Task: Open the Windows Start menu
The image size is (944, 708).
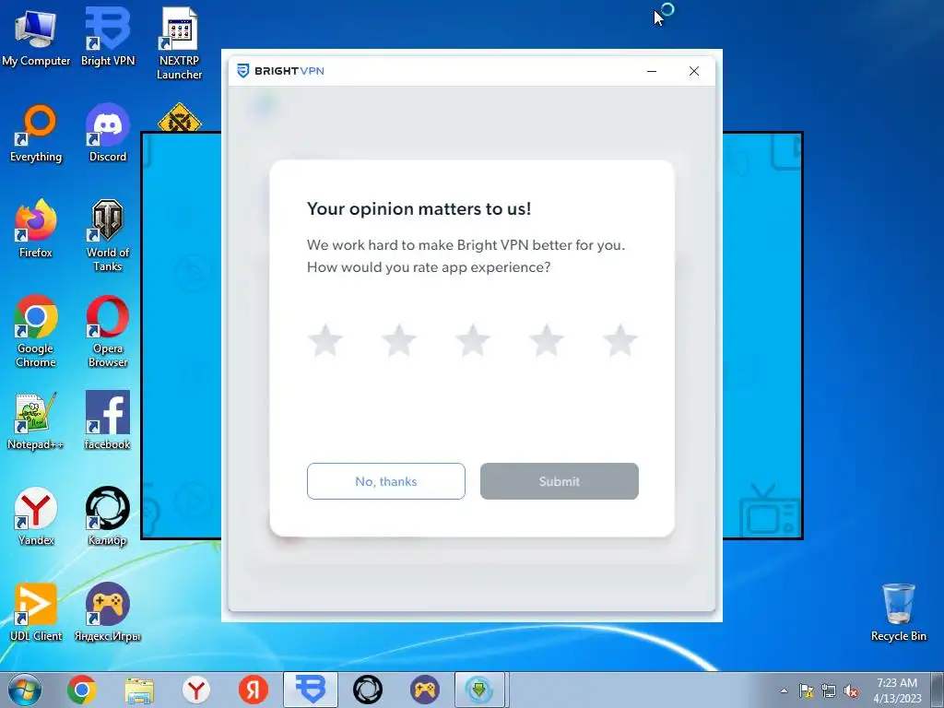Action: [x=25, y=690]
